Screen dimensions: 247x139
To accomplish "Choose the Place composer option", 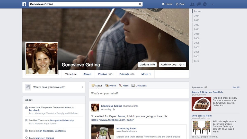I will [x=123, y=85].
